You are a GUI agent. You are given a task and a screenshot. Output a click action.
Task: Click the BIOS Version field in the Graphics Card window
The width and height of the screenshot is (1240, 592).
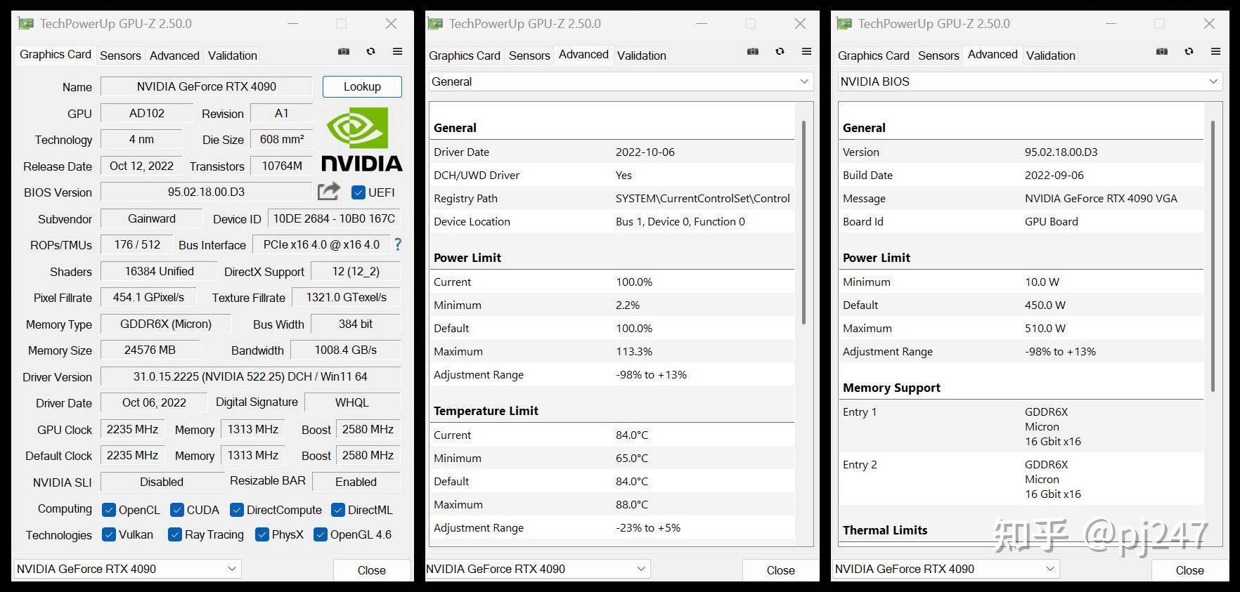click(207, 192)
